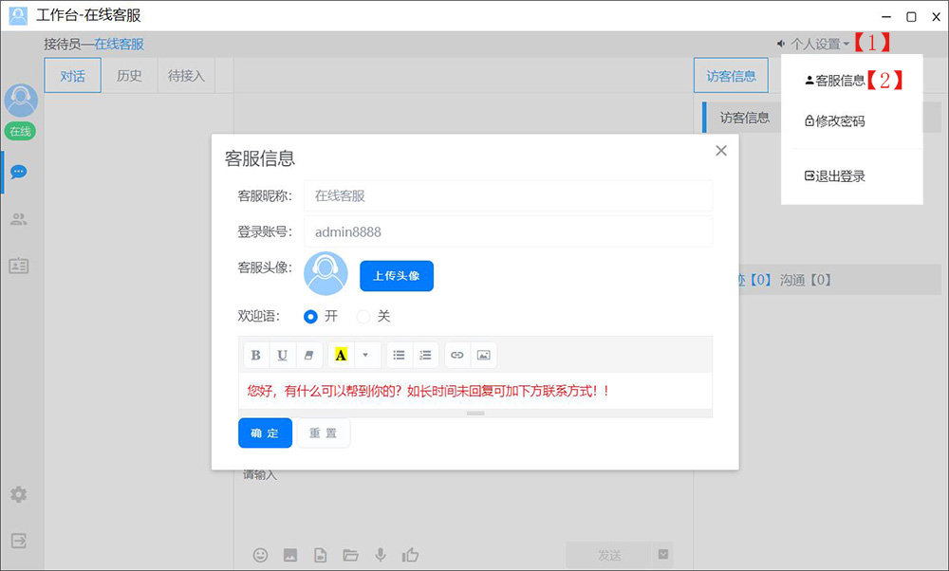This screenshot has height=571, width=949.
Task: Click the 上传头像 button
Action: (x=396, y=276)
